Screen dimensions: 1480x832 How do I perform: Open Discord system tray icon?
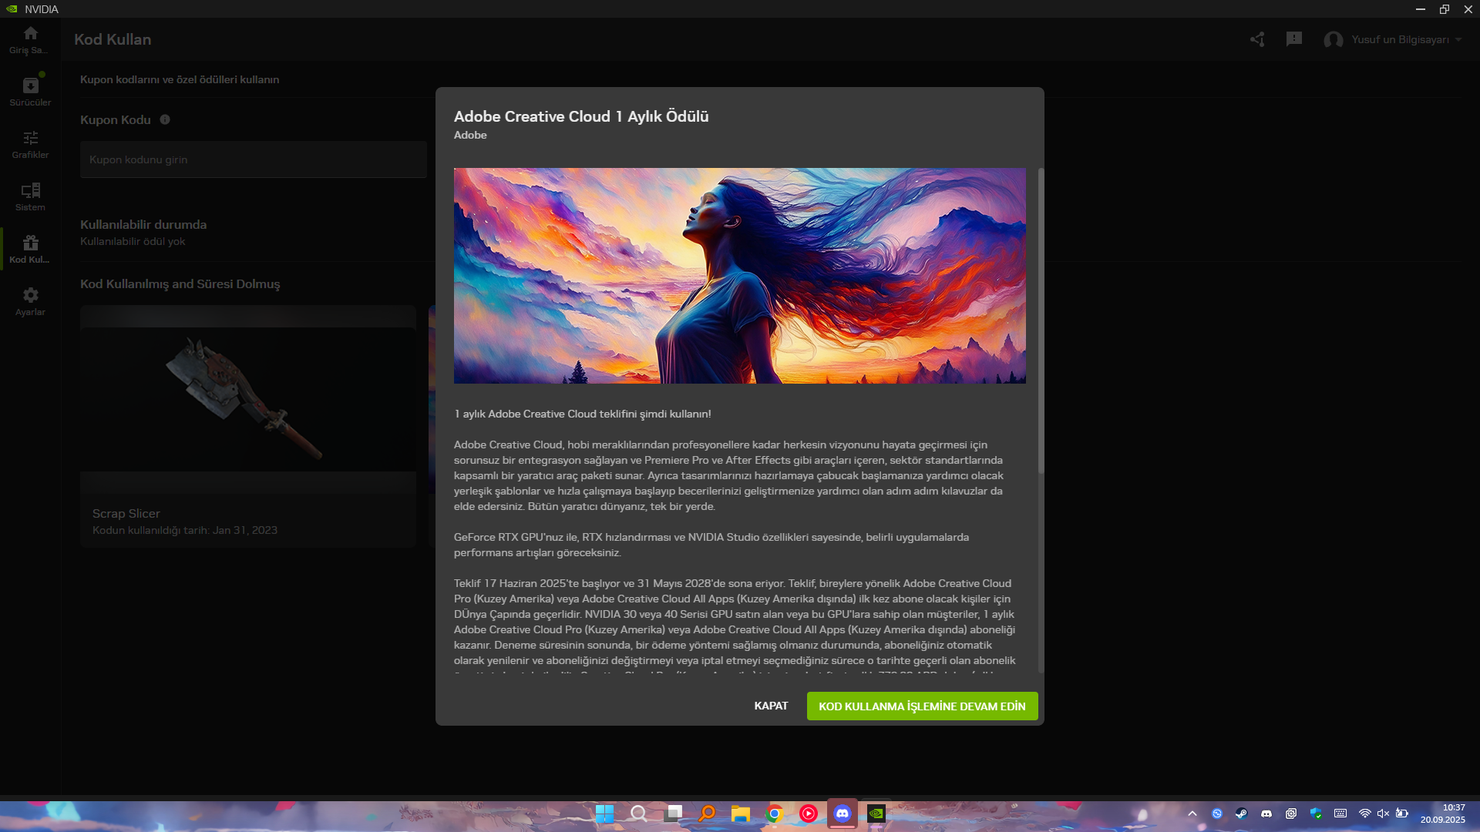tap(1266, 814)
